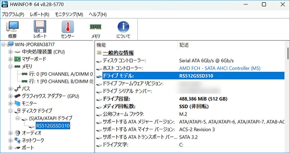Expand the バス tree node
Viewport: 290px width, 153px height.
coord(10,89)
